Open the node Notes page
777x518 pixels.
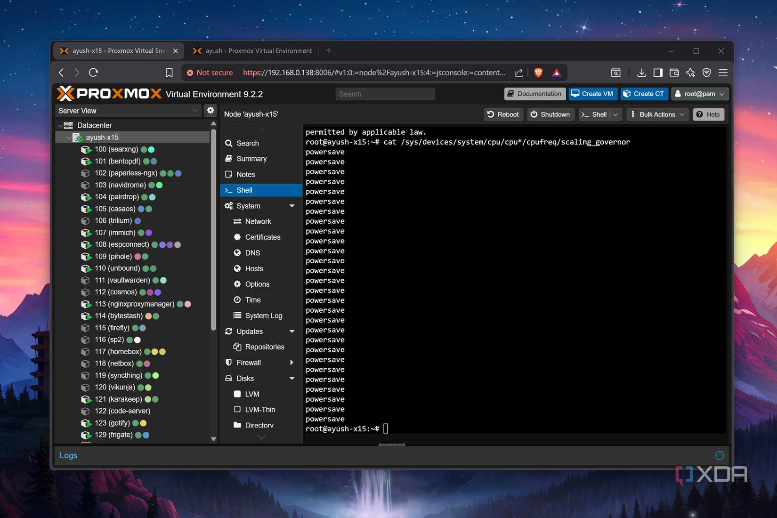261,174
